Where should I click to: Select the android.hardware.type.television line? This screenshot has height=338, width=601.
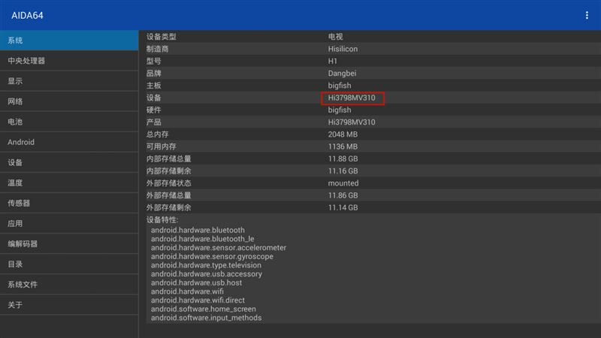pyautogui.click(x=206, y=265)
